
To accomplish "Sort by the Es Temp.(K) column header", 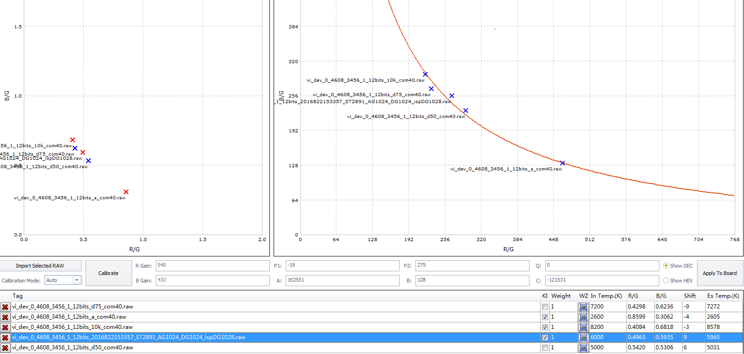I will (x=723, y=296).
